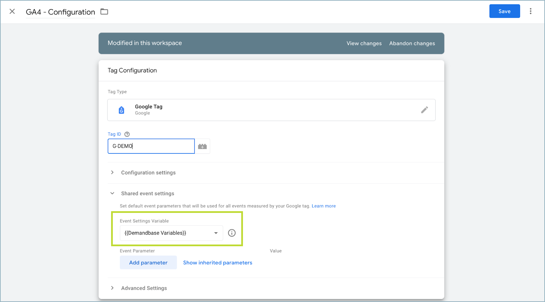
Task: Show inherited parameters
Action: [217, 263]
